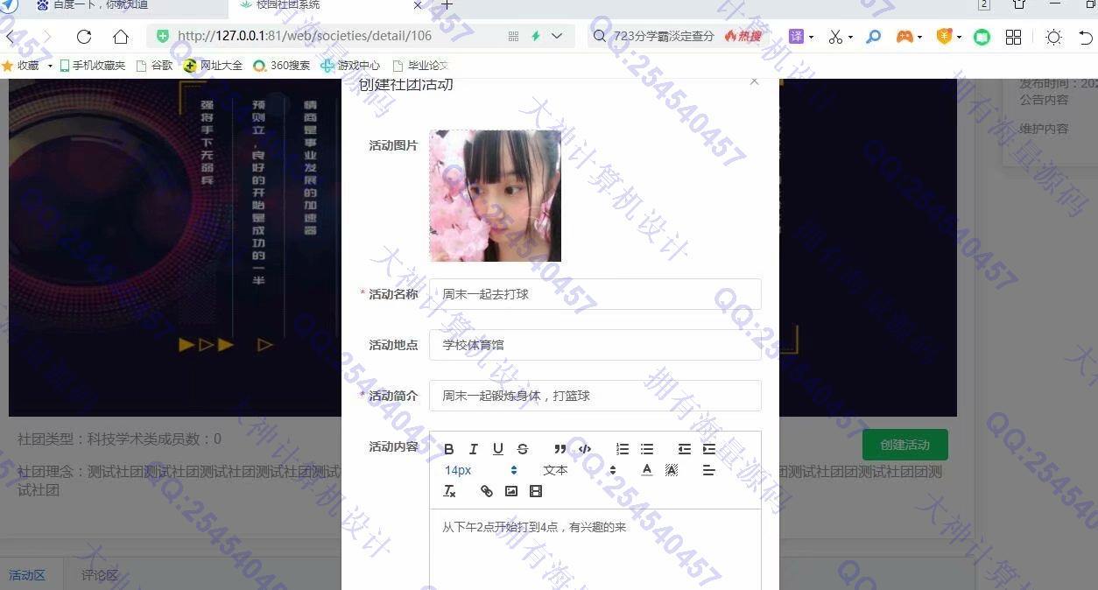Click the green 创建活动 button

[x=905, y=445]
